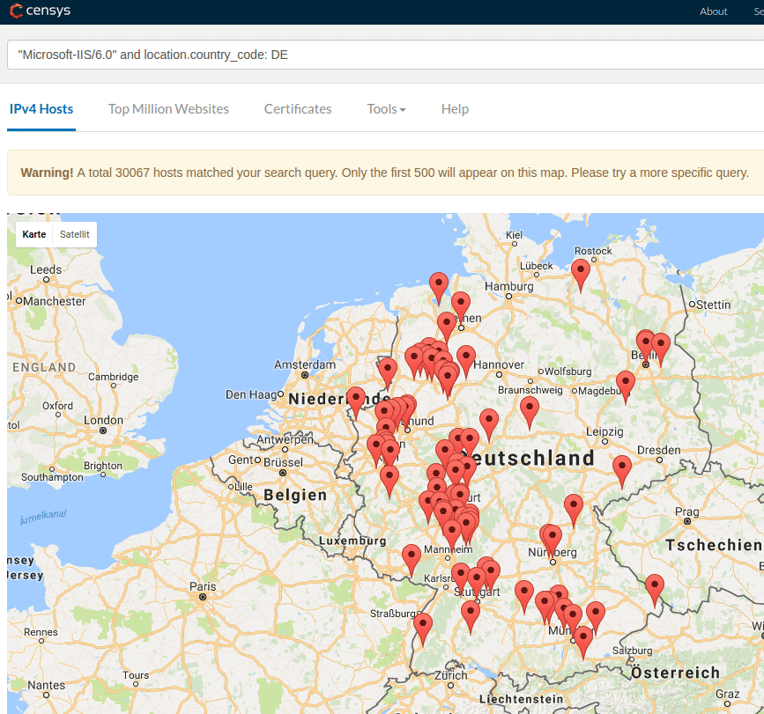764x714 pixels.
Task: Select the pin directly east of Amsterdam
Action: [388, 373]
